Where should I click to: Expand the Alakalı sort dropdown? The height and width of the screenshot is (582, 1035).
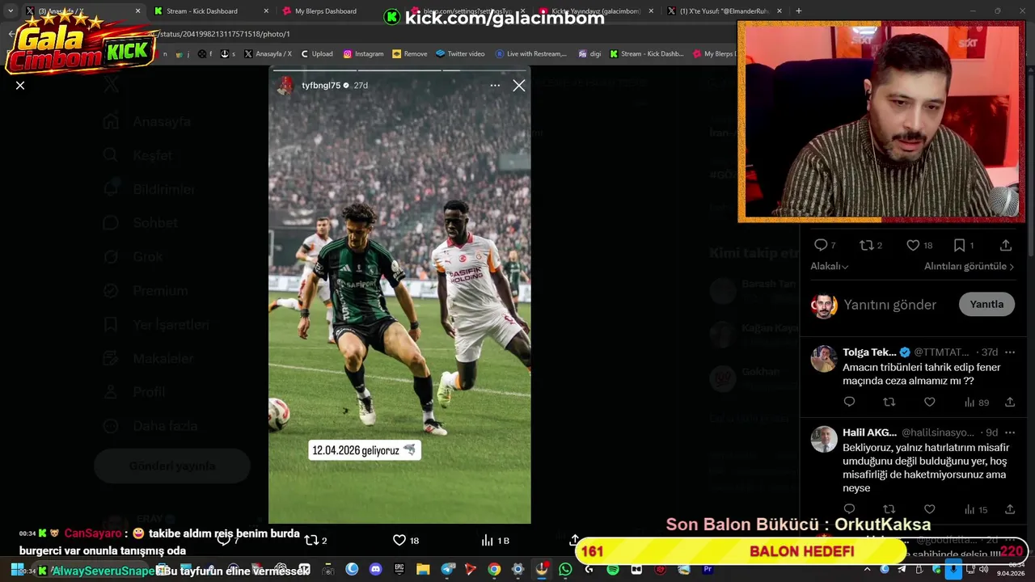(x=830, y=266)
